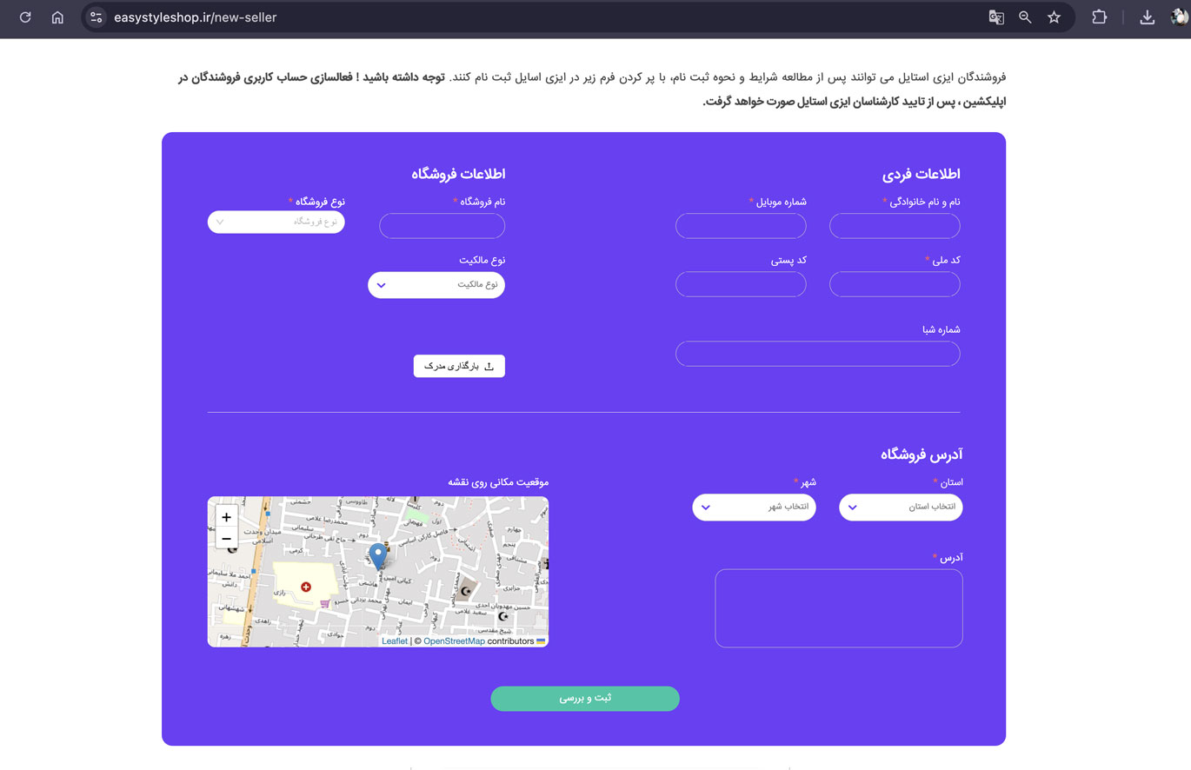The width and height of the screenshot is (1191, 770).
Task: Open the browser extensions puzzle icon
Action: [x=1100, y=17]
